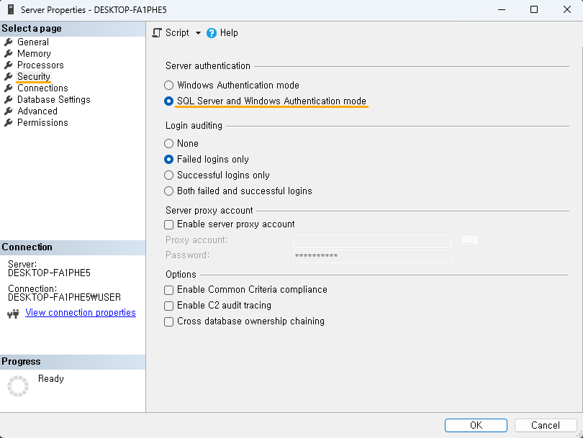
Task: Click the window resize grip corner
Action: [579, 434]
